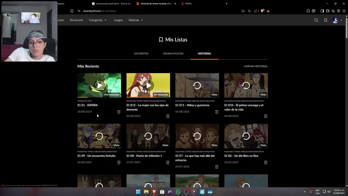Delete S1 E8 Punto de inflexión 1 entry

(x=168, y=163)
